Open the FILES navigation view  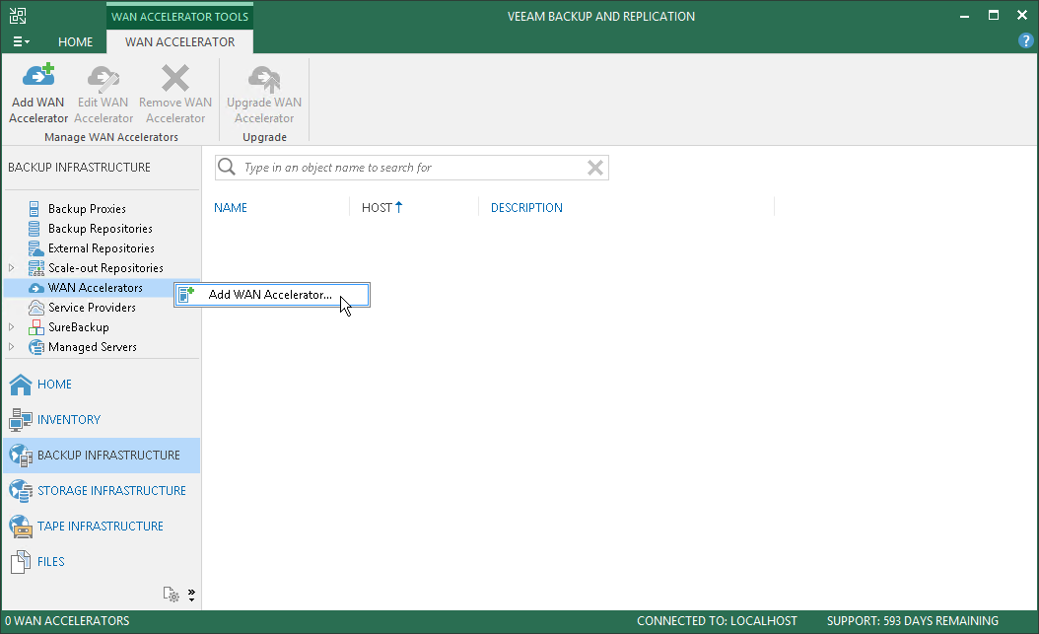(103, 562)
